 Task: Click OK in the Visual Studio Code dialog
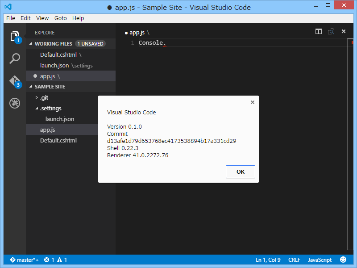click(241, 172)
